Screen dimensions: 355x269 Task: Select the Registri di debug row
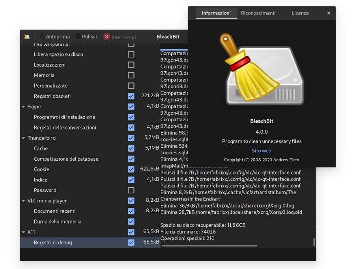90,242
